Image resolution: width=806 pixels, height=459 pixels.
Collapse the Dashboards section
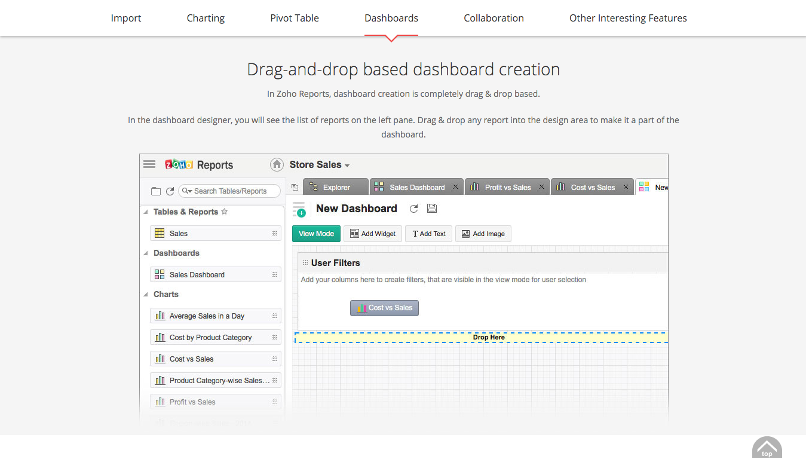click(146, 253)
